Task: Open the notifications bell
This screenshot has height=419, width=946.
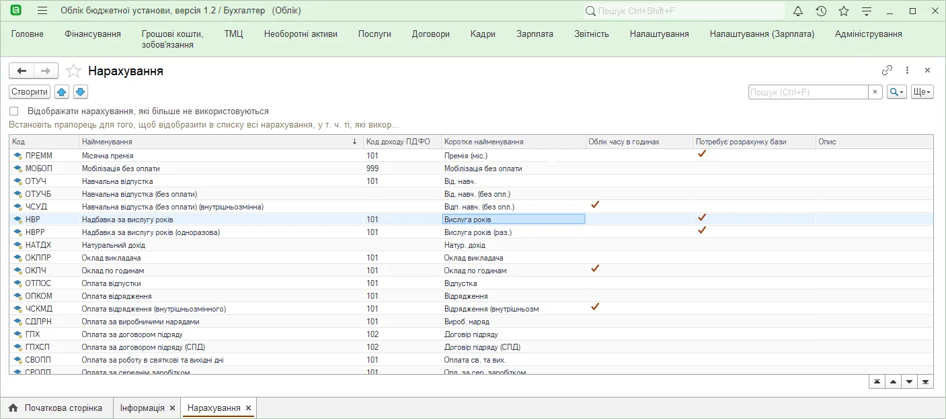Action: pyautogui.click(x=798, y=11)
